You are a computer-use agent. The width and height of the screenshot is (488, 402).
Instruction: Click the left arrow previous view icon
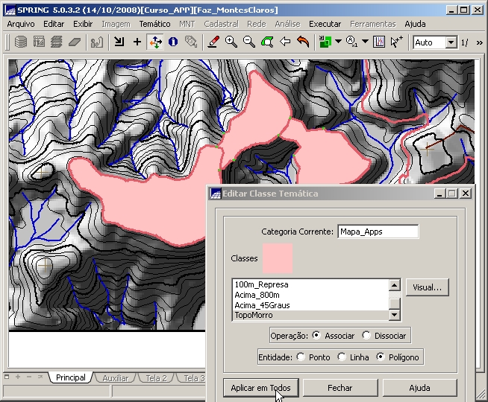[284, 42]
